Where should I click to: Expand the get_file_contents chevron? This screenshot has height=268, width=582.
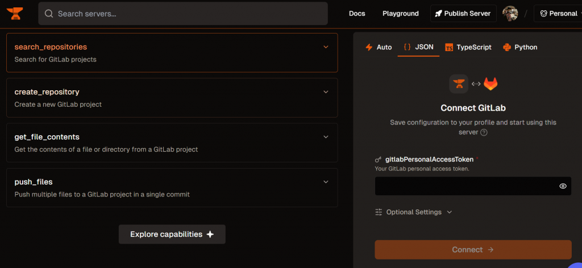pyautogui.click(x=326, y=137)
